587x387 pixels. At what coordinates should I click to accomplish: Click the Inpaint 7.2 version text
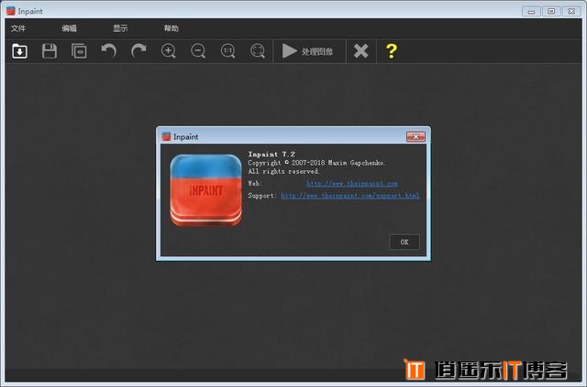click(x=271, y=154)
